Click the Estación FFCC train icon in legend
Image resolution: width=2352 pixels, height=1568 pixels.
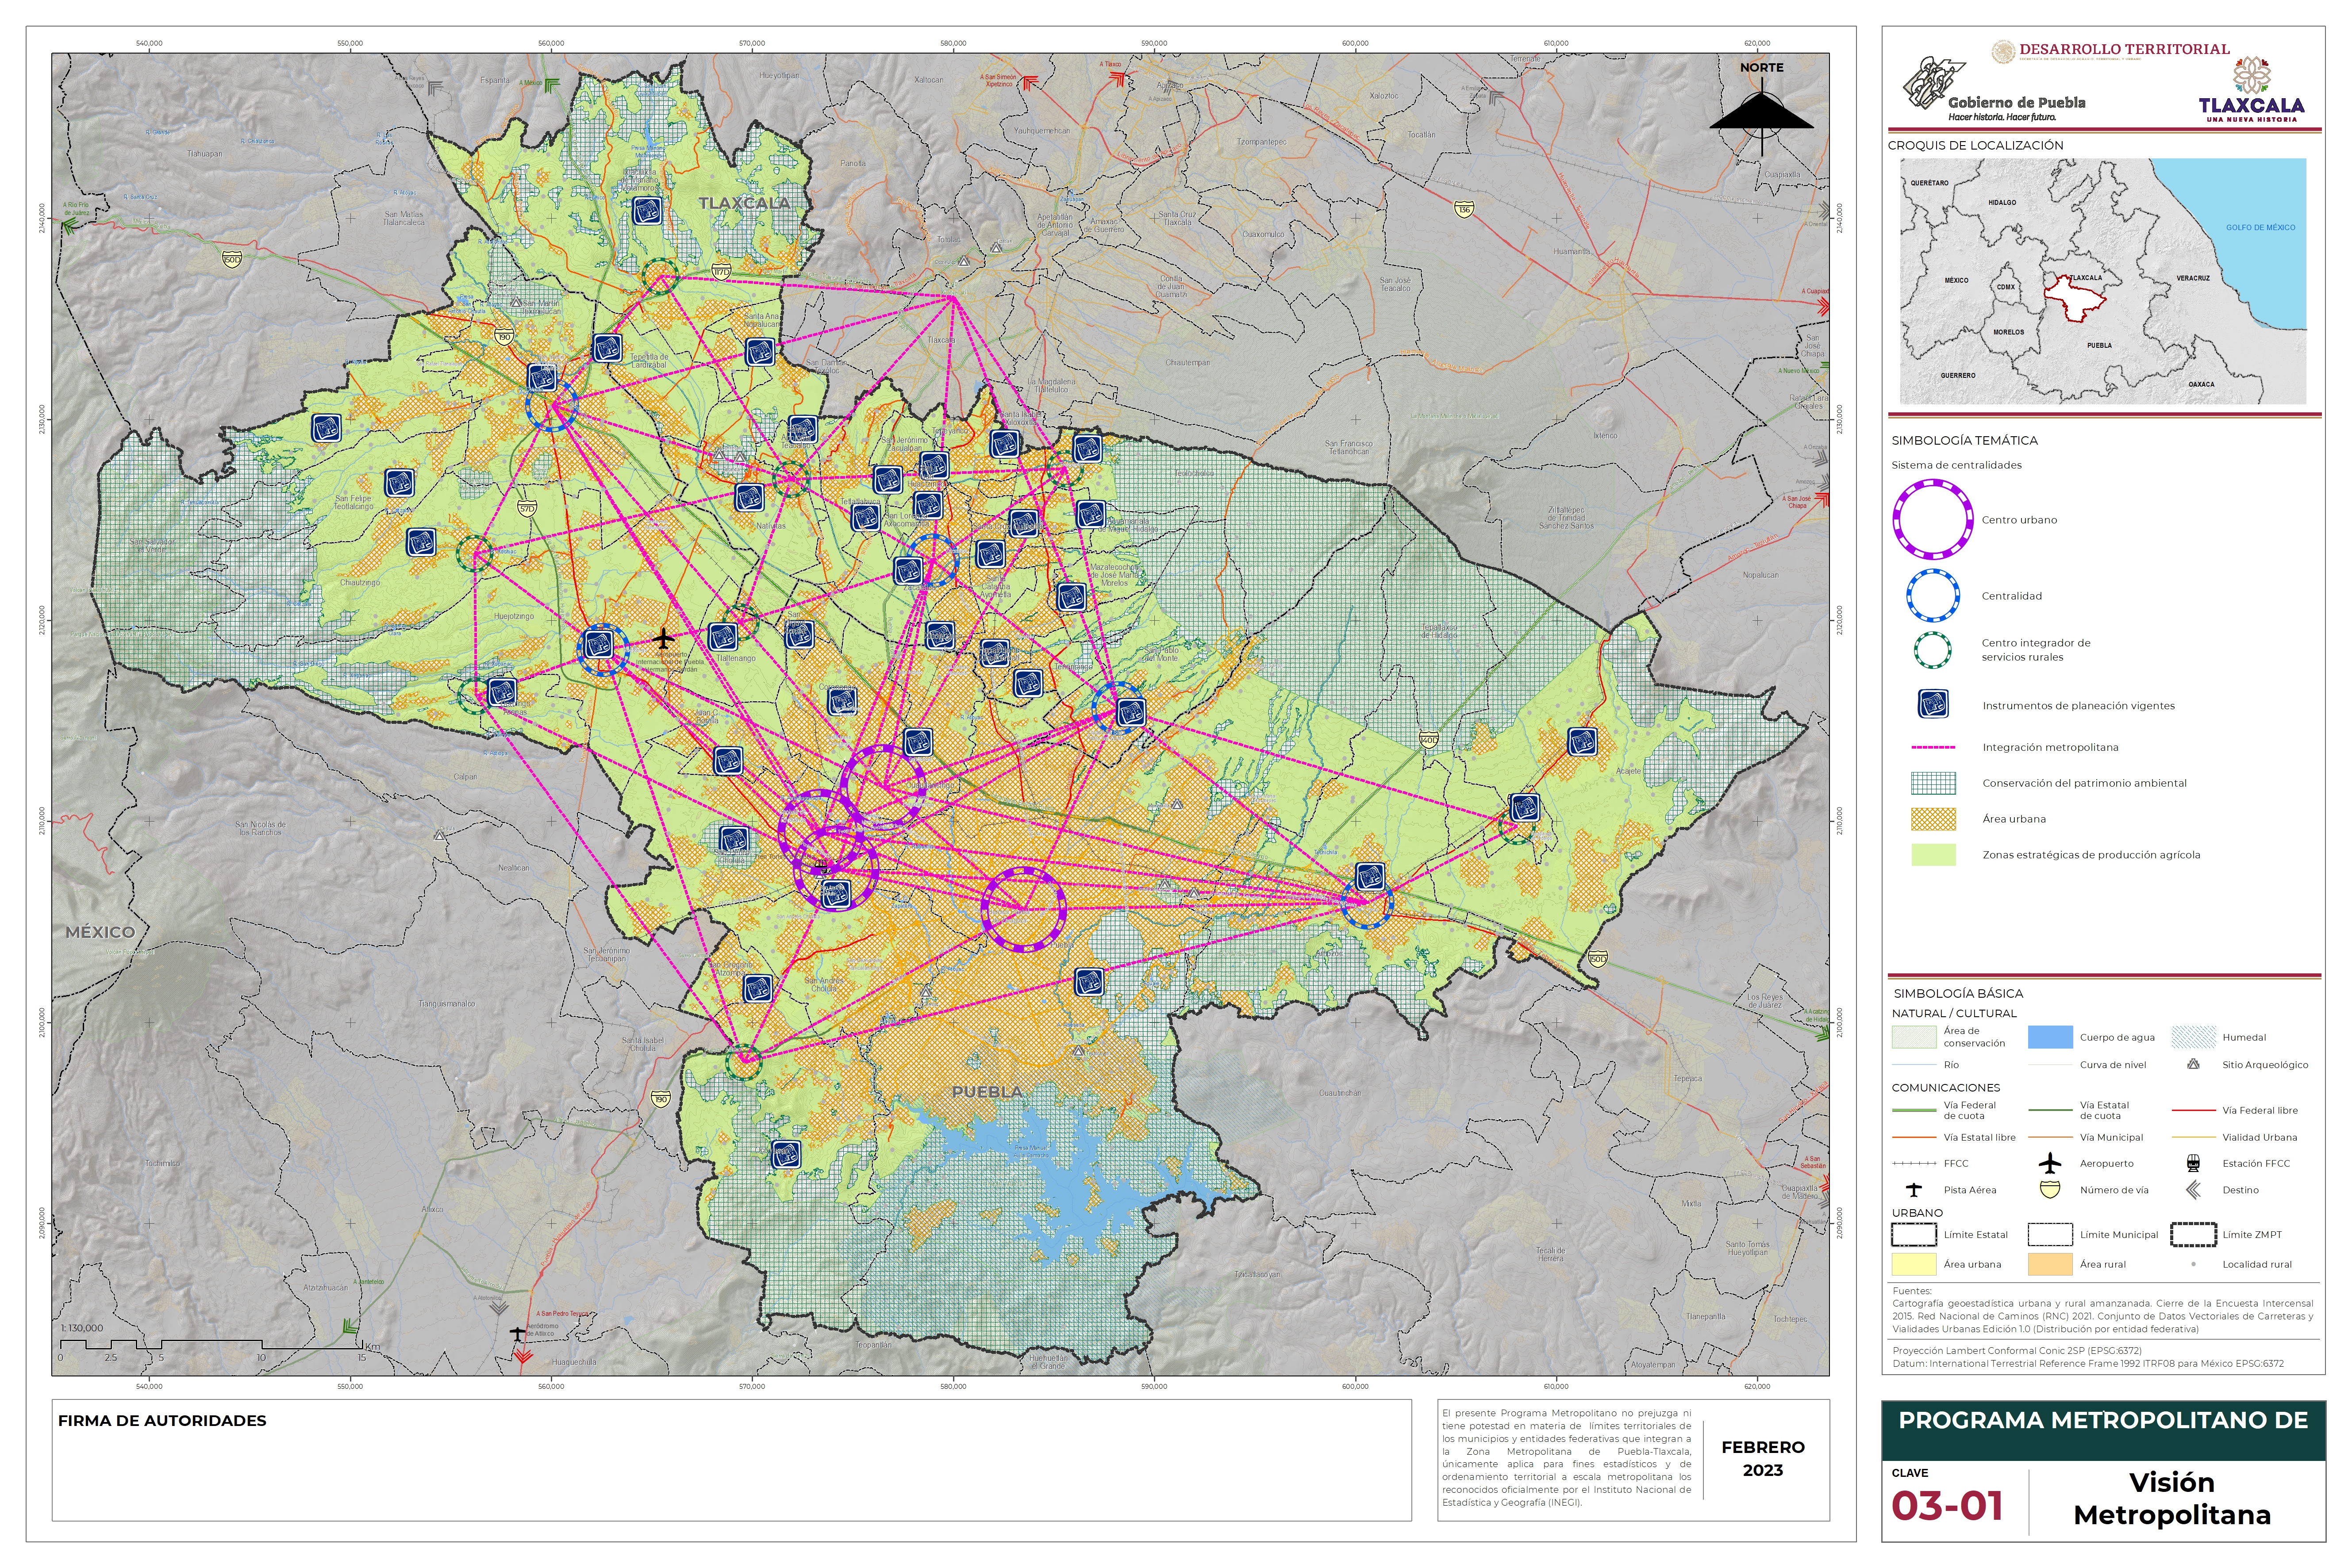click(x=2193, y=1163)
